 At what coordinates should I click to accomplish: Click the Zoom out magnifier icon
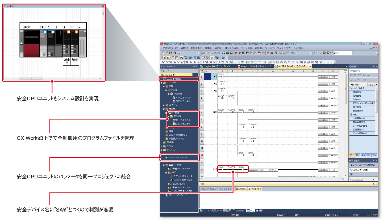(296, 53)
